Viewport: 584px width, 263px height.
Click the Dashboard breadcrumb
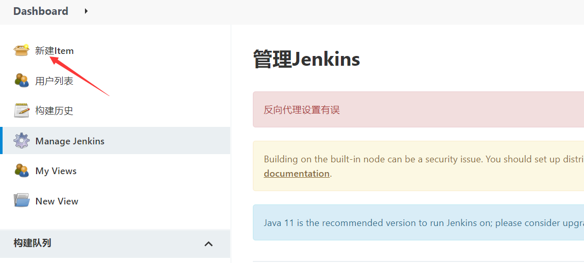coord(41,11)
